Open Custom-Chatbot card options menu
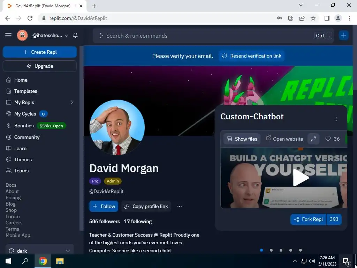 [x=336, y=119]
